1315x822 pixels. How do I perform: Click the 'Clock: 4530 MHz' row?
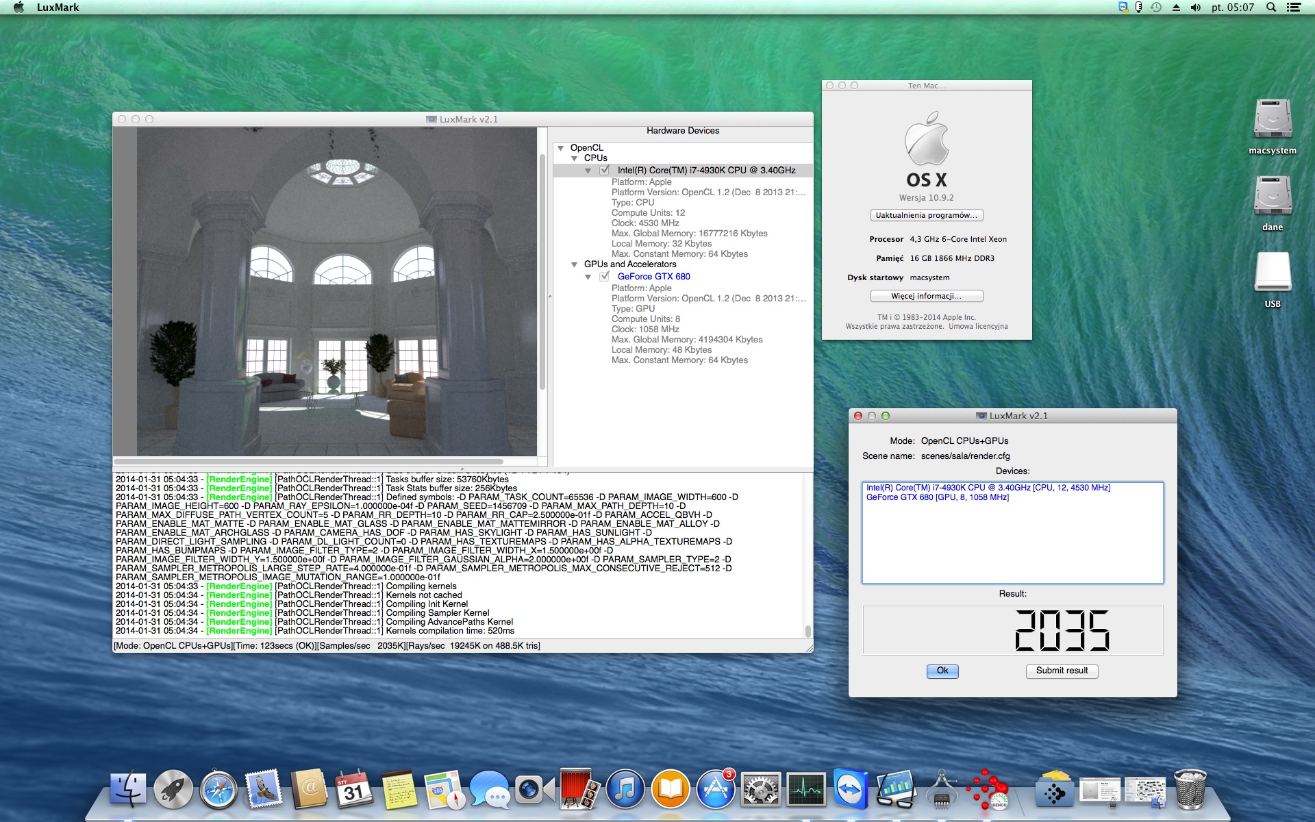click(645, 223)
